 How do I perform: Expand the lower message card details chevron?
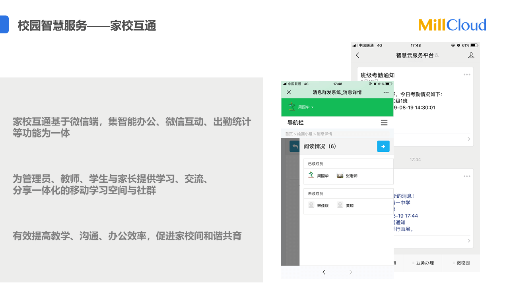pos(469,241)
